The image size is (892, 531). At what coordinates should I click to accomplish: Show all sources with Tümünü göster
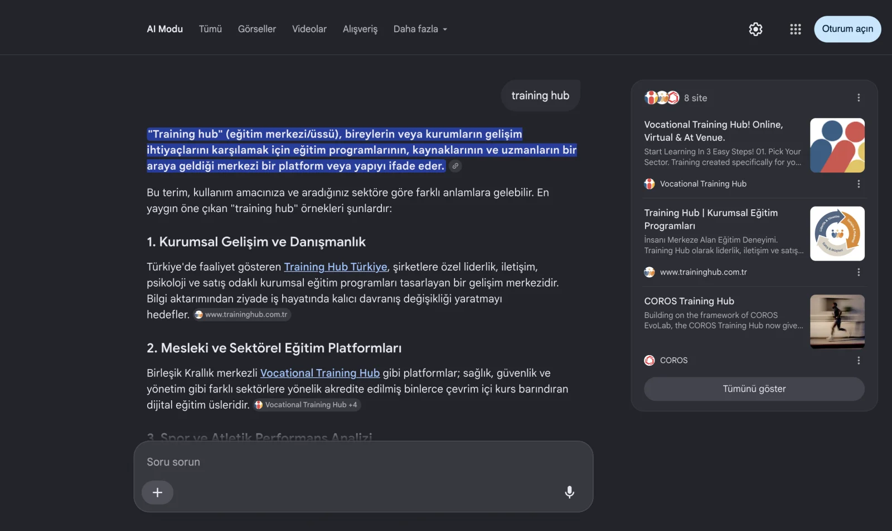pyautogui.click(x=754, y=389)
